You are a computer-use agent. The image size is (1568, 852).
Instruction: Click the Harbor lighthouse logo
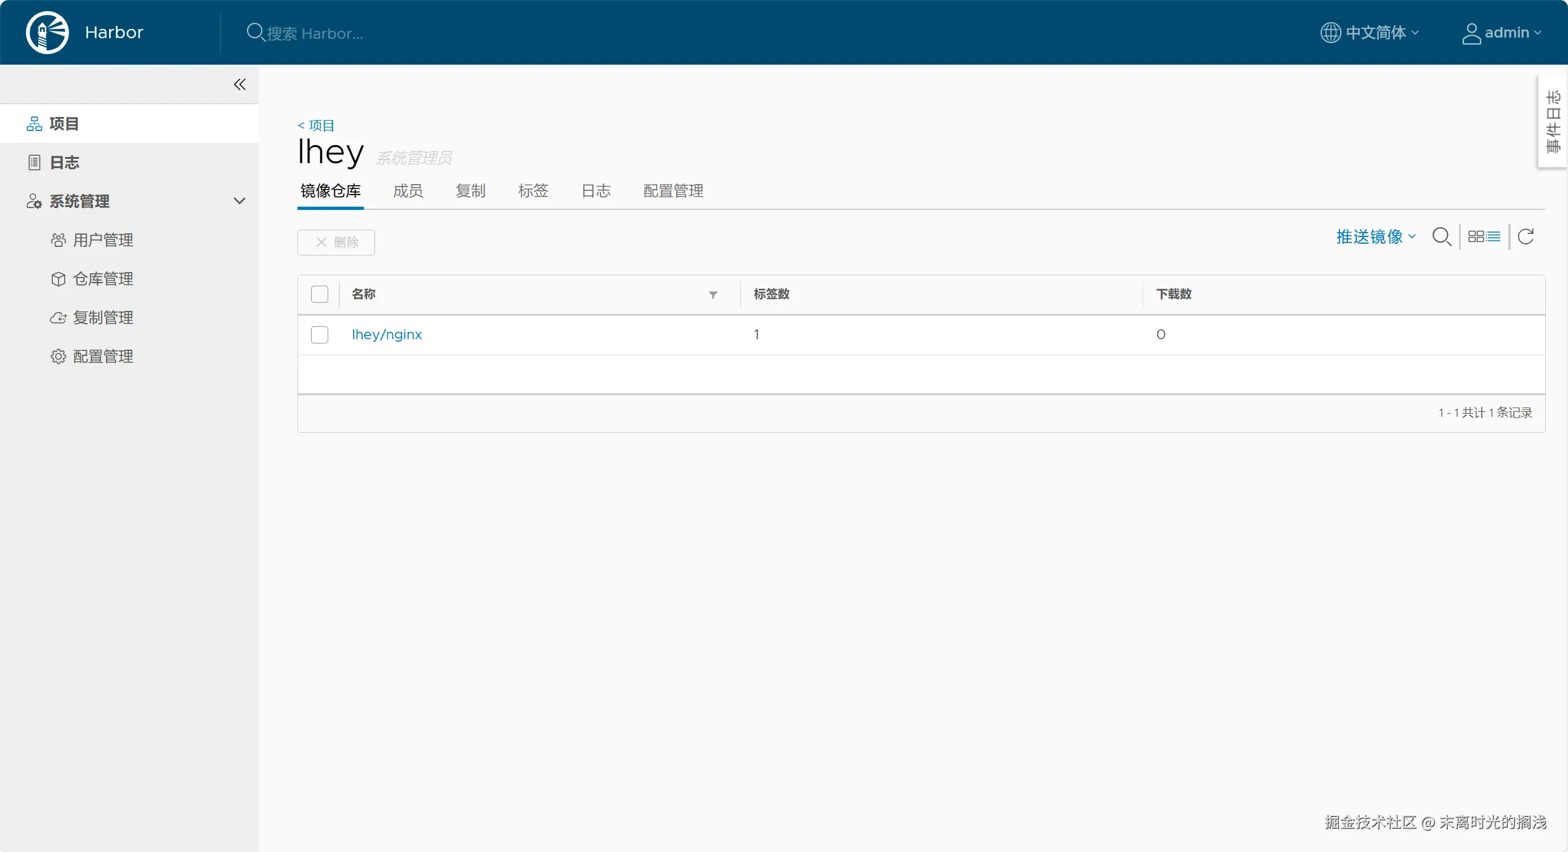[47, 33]
